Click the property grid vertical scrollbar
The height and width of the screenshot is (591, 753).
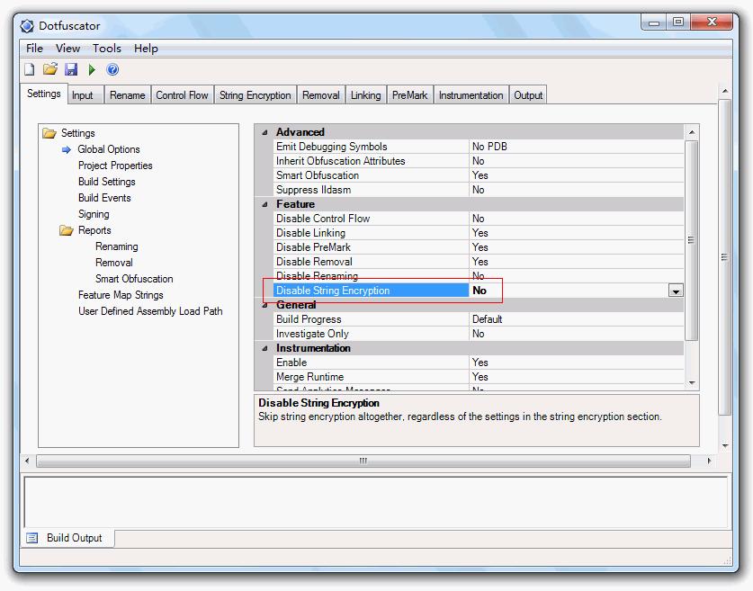(691, 240)
